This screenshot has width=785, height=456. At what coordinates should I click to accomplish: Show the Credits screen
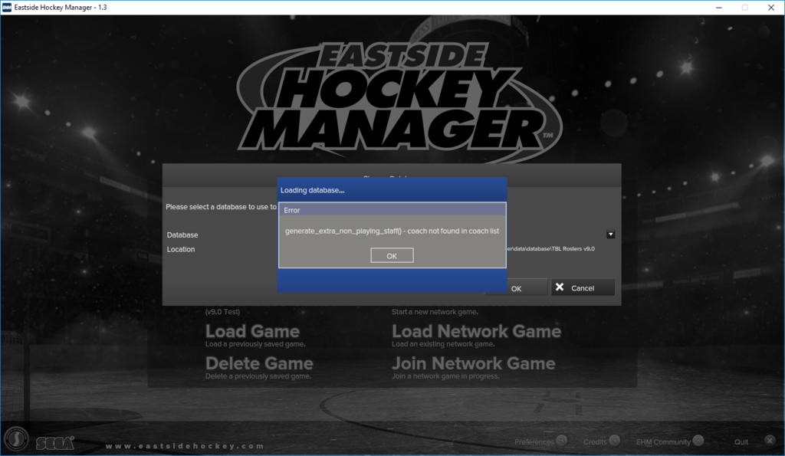point(601,441)
